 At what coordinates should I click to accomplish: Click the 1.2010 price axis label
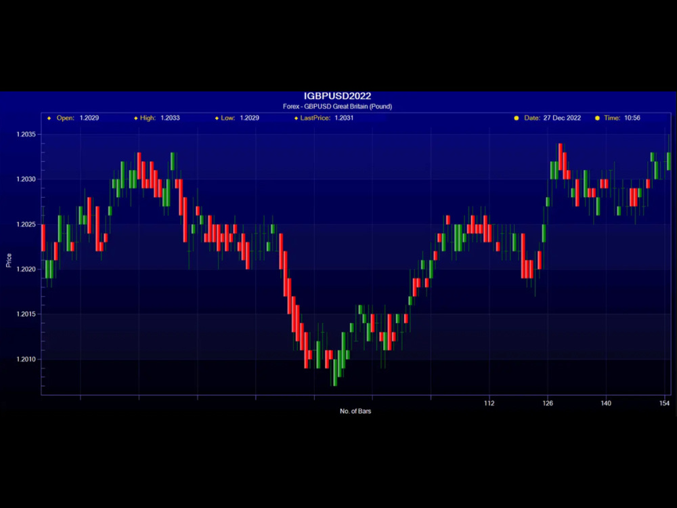[26, 359]
